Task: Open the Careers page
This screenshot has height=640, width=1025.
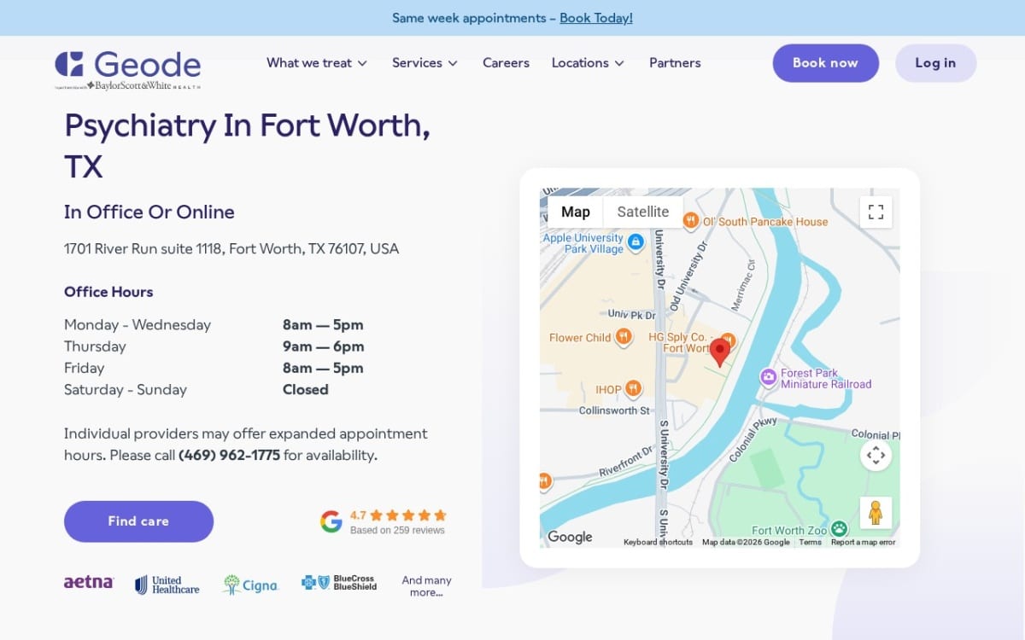Action: [506, 63]
